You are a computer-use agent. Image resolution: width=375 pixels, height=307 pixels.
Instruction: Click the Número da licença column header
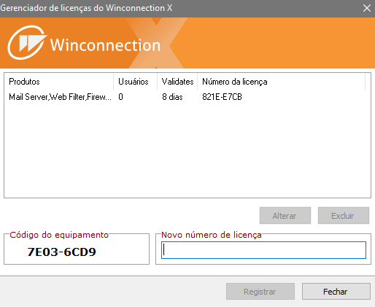point(281,82)
